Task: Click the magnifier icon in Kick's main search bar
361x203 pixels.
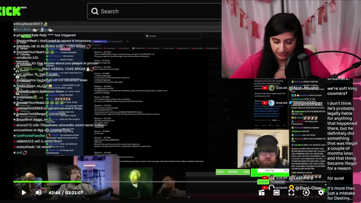Action: (x=95, y=11)
